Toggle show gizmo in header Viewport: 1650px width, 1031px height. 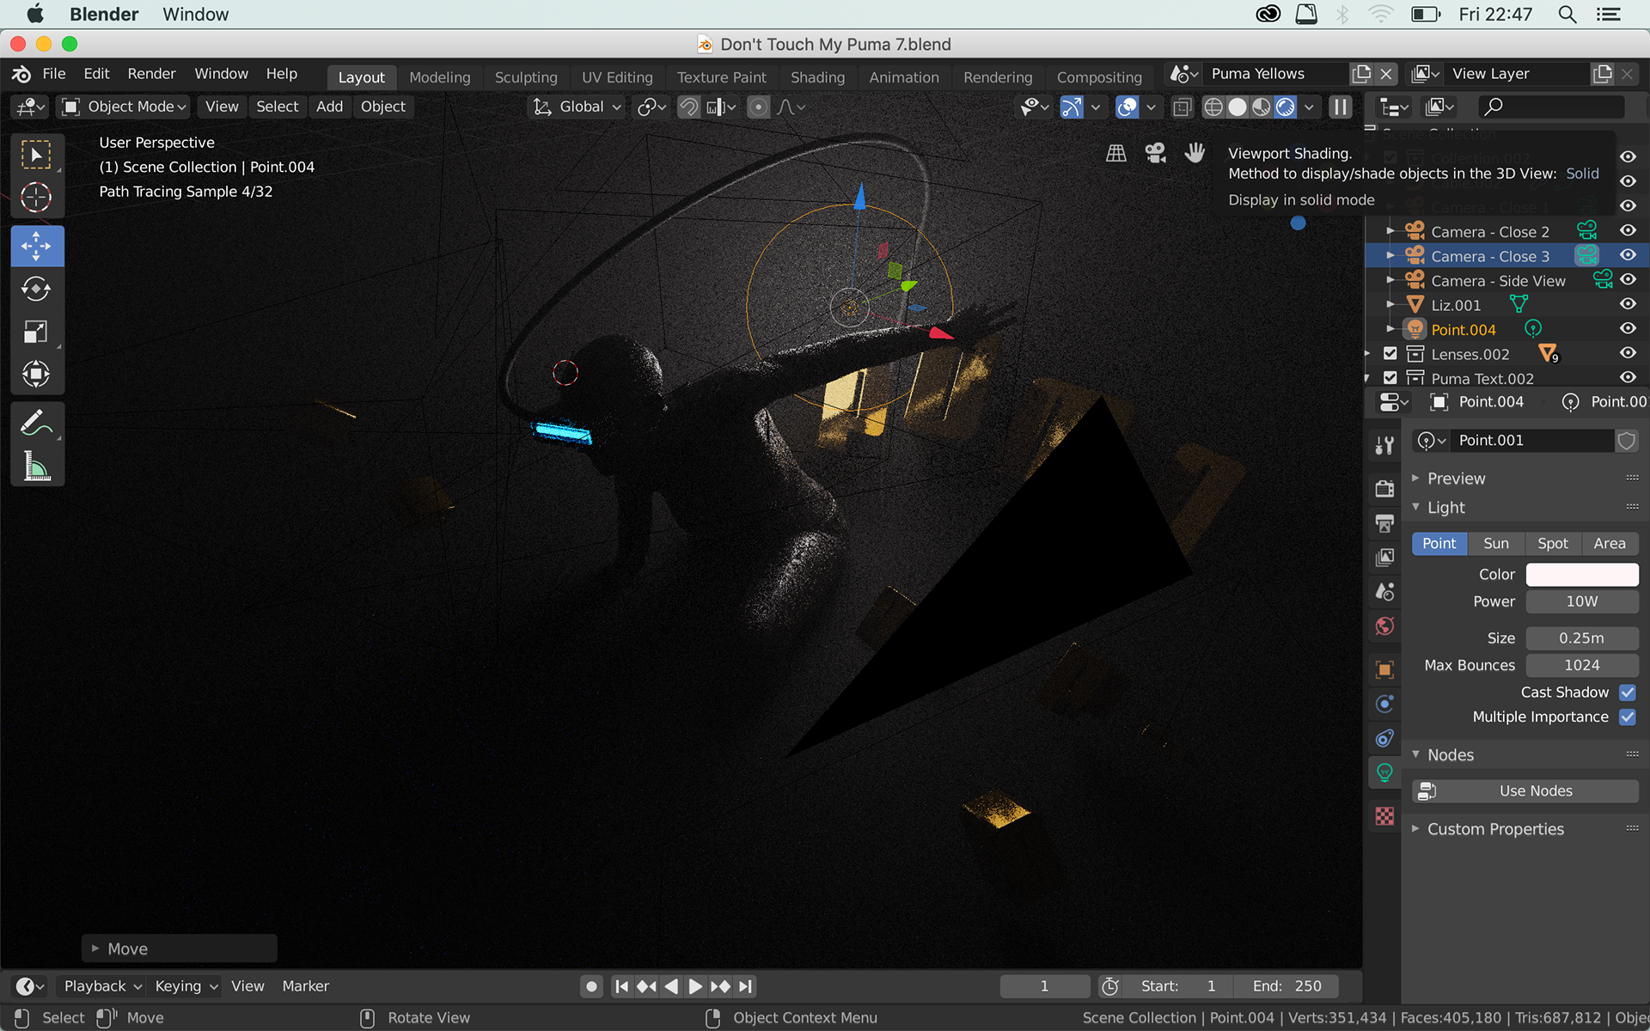(x=1072, y=107)
